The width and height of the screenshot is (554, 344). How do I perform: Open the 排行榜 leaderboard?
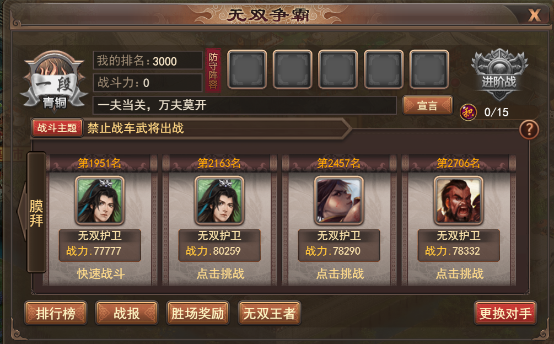click(56, 313)
